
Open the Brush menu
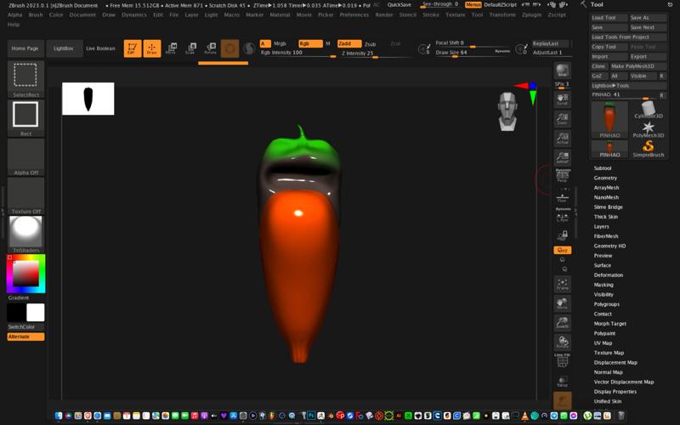point(36,14)
